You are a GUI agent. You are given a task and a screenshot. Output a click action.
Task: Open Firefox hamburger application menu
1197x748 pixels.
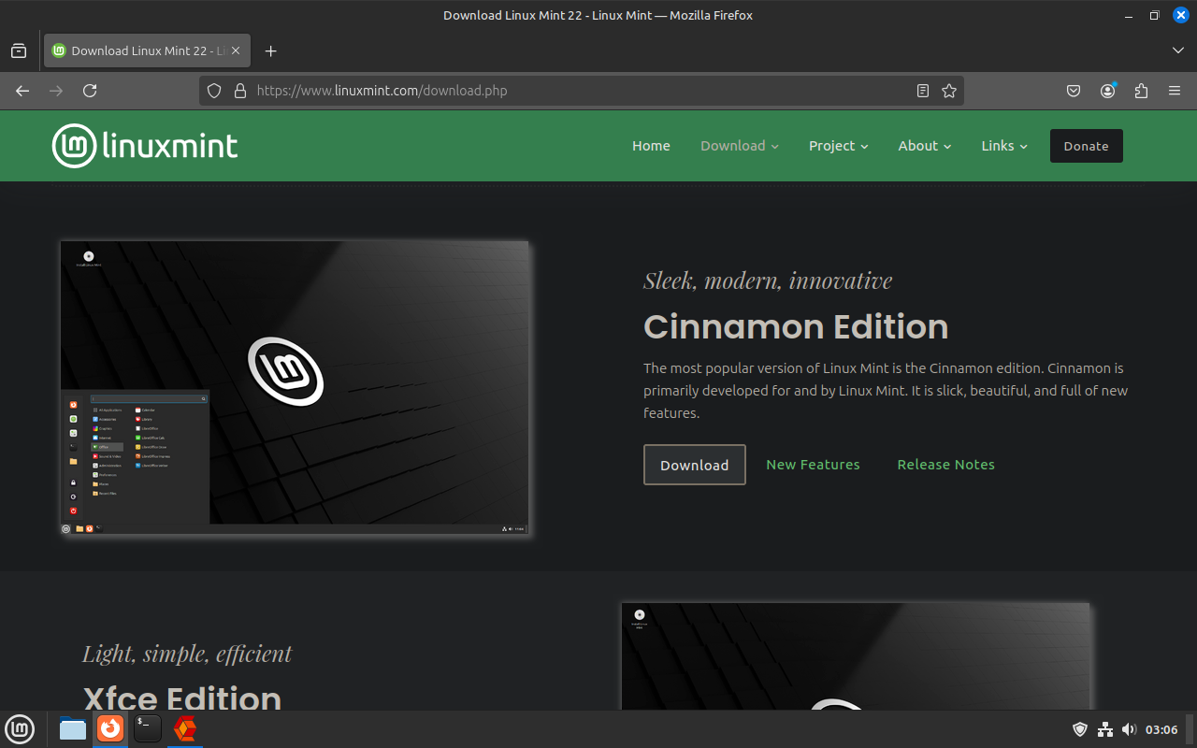(x=1175, y=91)
